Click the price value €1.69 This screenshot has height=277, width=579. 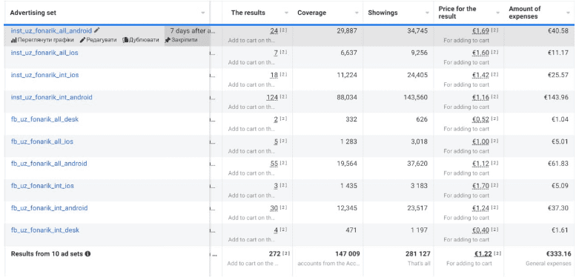point(480,30)
